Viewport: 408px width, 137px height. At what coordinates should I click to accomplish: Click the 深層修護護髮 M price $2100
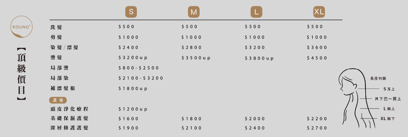point(191,128)
